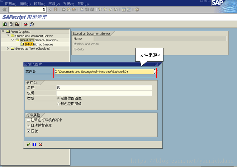Viewport: 237px width, 167px height.
Task: Select 彩色位图图像 radio button
Action: [x=58, y=104]
